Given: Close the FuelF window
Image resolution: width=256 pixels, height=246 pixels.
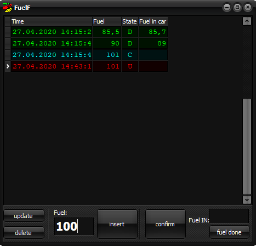Looking at the screenshot, I should [248, 7].
